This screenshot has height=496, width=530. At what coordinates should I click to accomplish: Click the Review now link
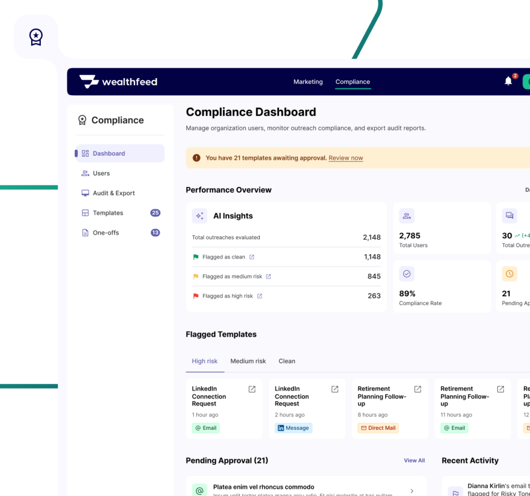point(346,158)
